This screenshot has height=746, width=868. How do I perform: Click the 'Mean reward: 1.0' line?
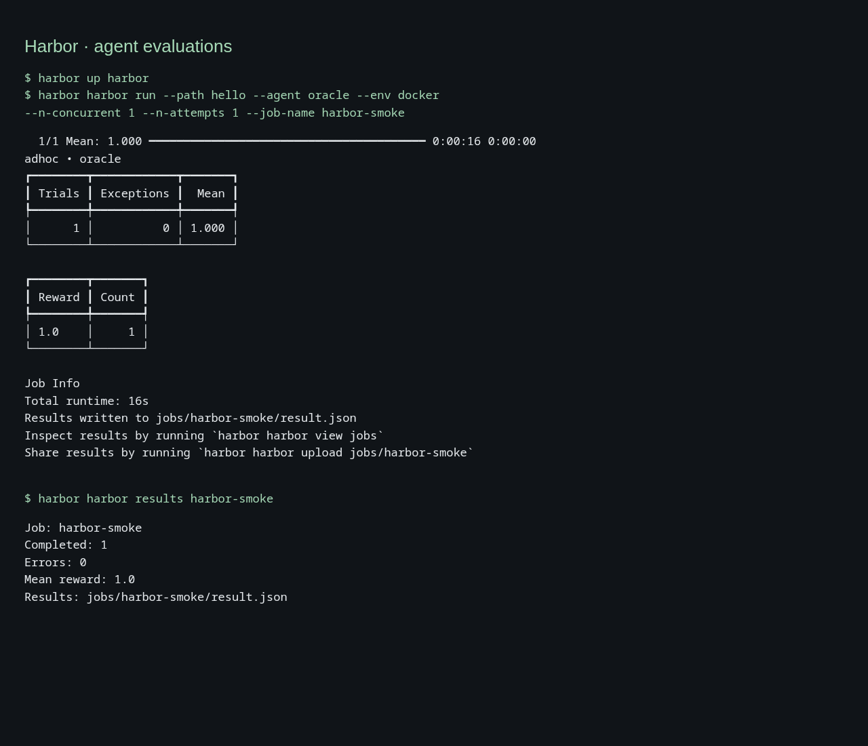pos(80,579)
